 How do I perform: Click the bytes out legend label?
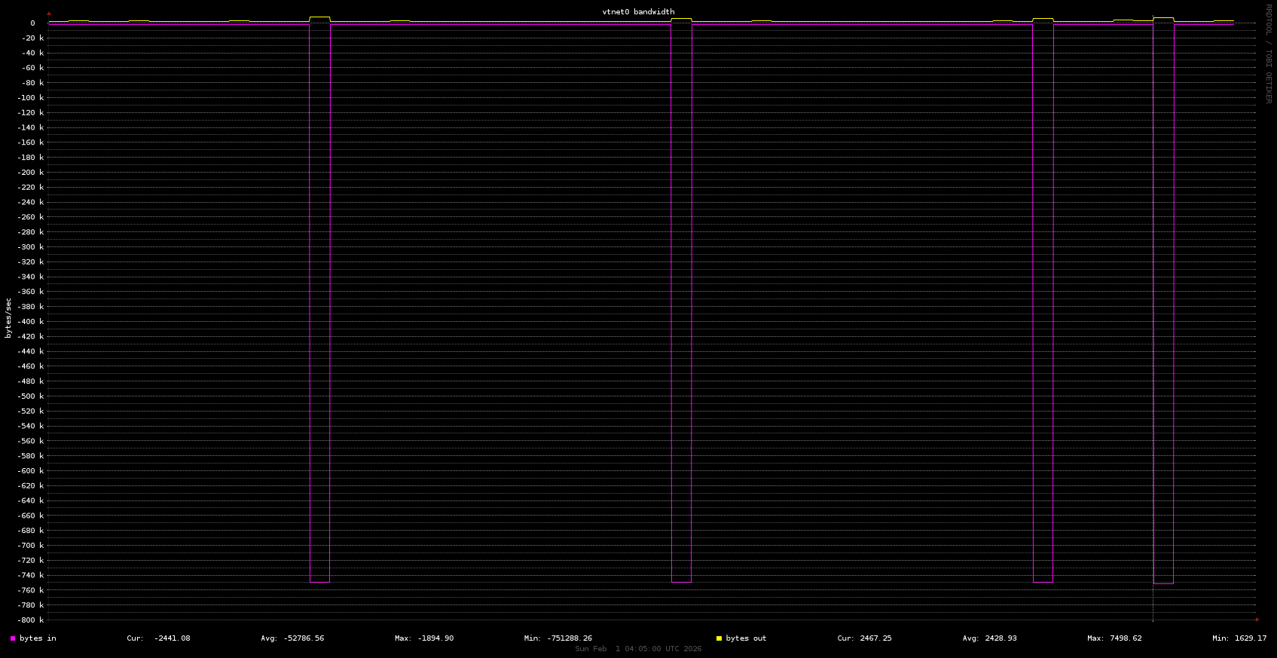pos(746,638)
